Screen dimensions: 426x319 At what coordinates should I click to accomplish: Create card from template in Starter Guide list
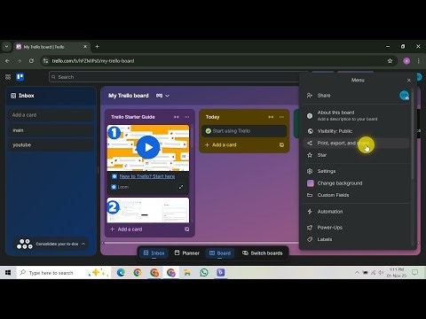pos(187,230)
